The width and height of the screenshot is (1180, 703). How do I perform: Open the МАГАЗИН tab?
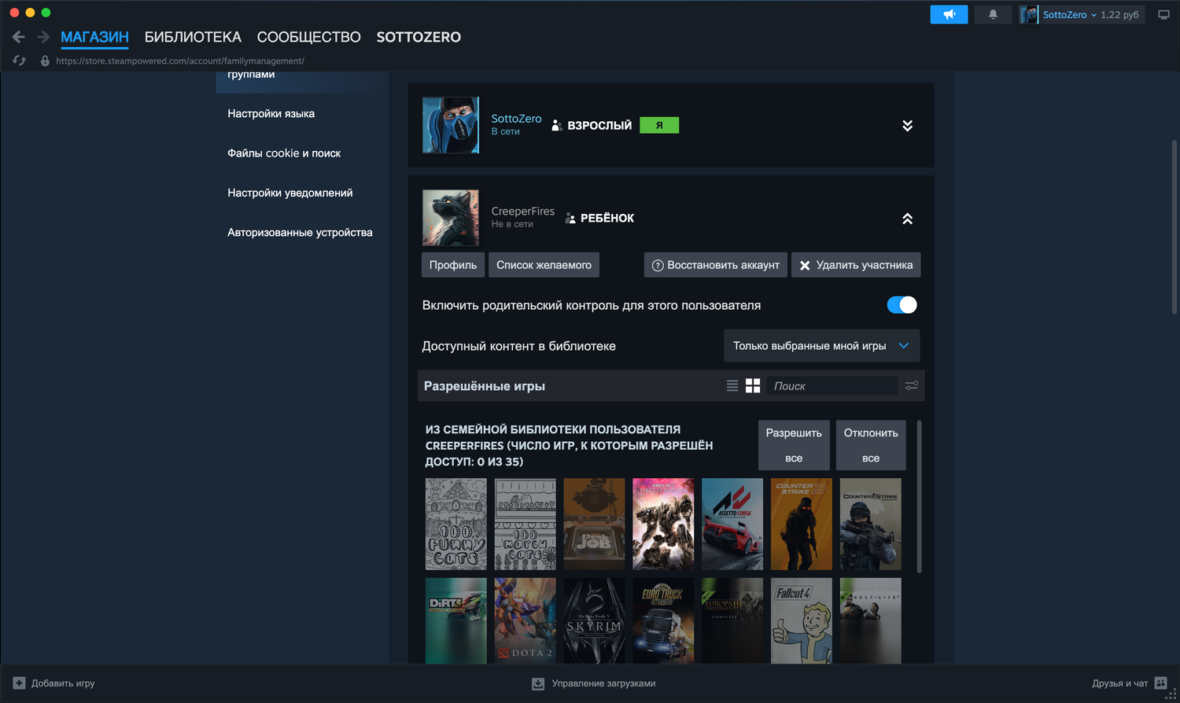(94, 37)
